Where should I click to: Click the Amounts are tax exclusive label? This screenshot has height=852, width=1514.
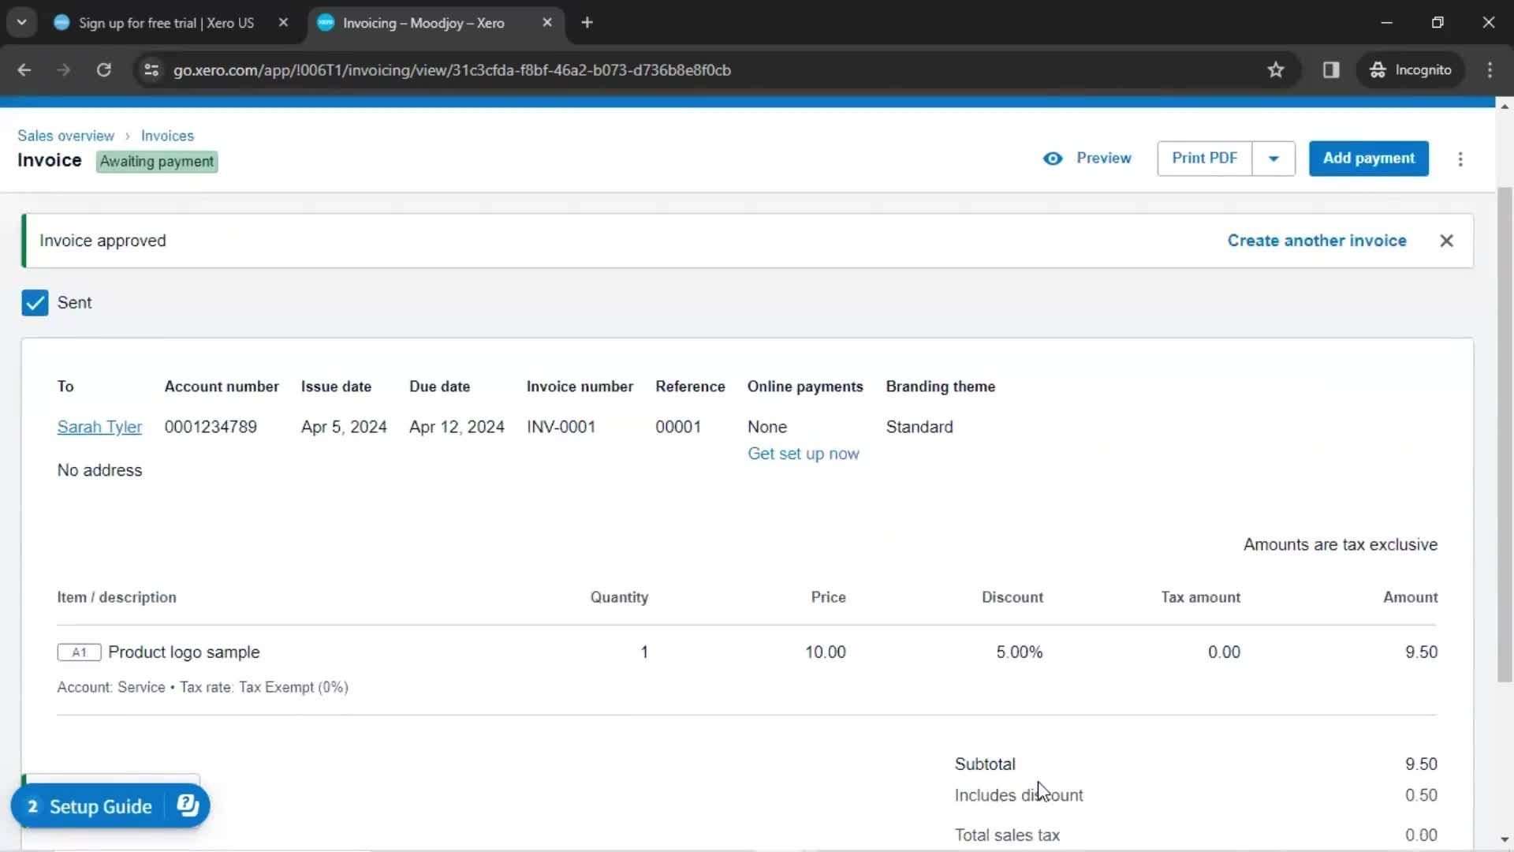[1340, 544]
